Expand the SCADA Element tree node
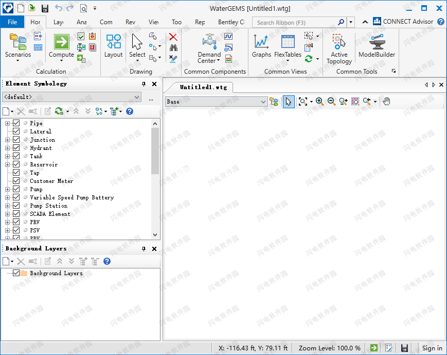Screen dimensions: 447x355 (x=7, y=214)
